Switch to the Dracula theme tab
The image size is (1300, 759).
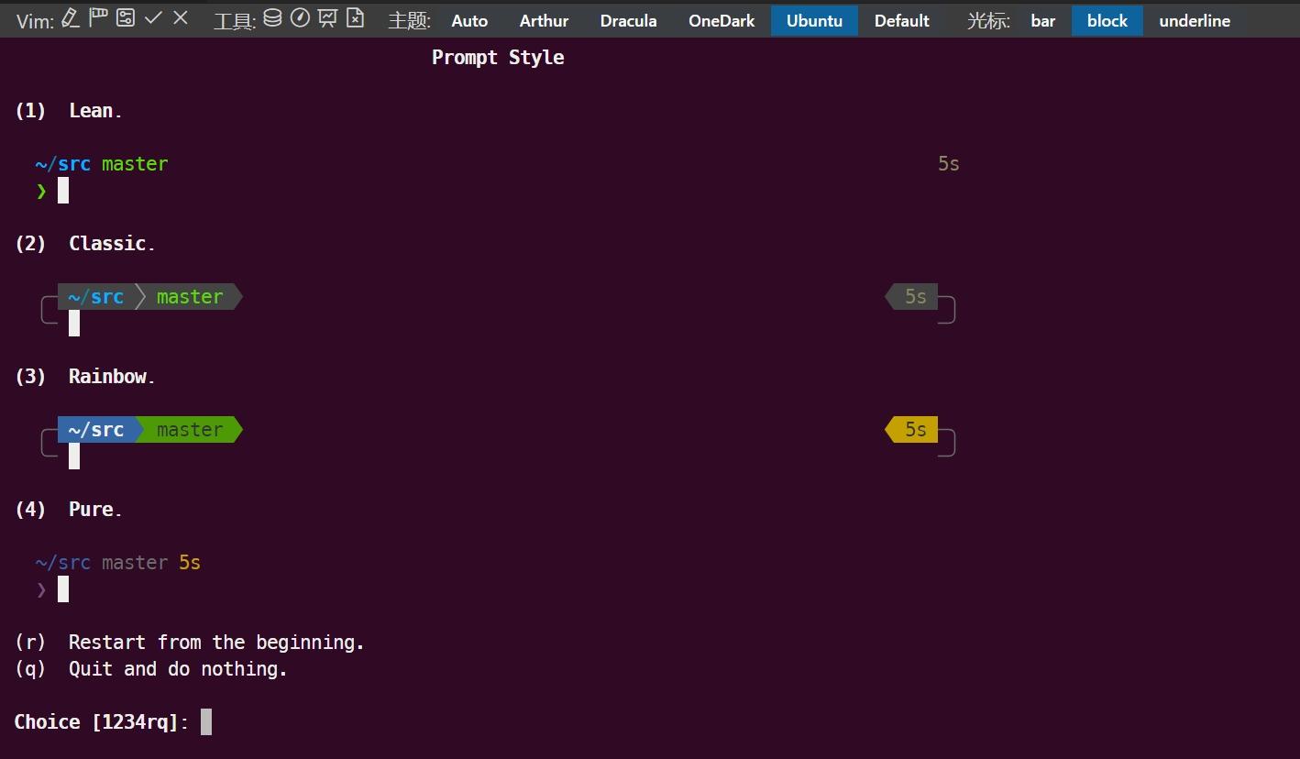628,20
